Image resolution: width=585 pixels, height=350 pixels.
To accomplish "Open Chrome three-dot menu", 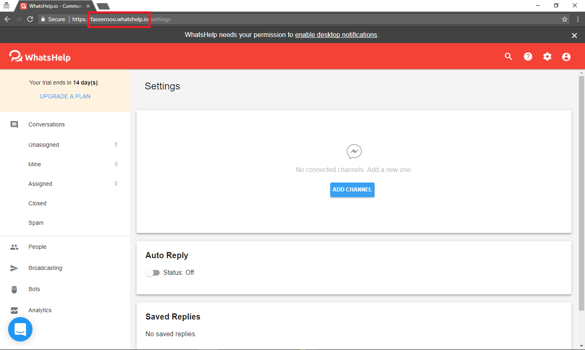I will point(578,19).
